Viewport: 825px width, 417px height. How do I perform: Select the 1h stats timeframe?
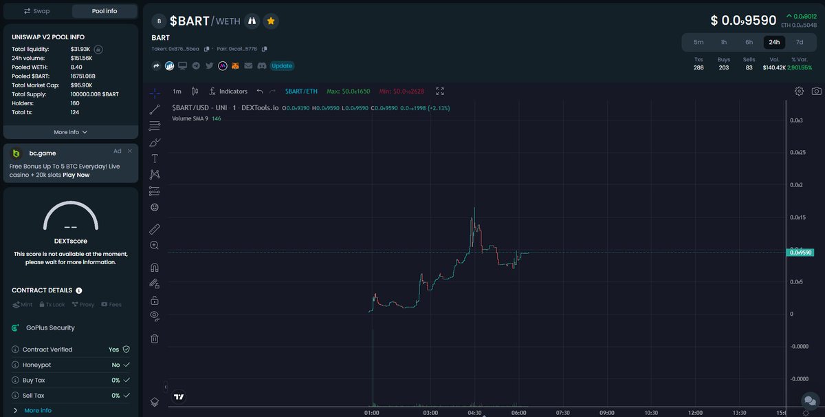(724, 42)
